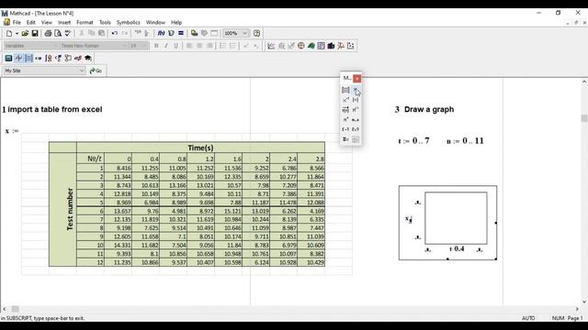Click the 'n := 0 .. 11' range definition
Image resolution: width=588 pixels, height=330 pixels.
pyautogui.click(x=465, y=141)
